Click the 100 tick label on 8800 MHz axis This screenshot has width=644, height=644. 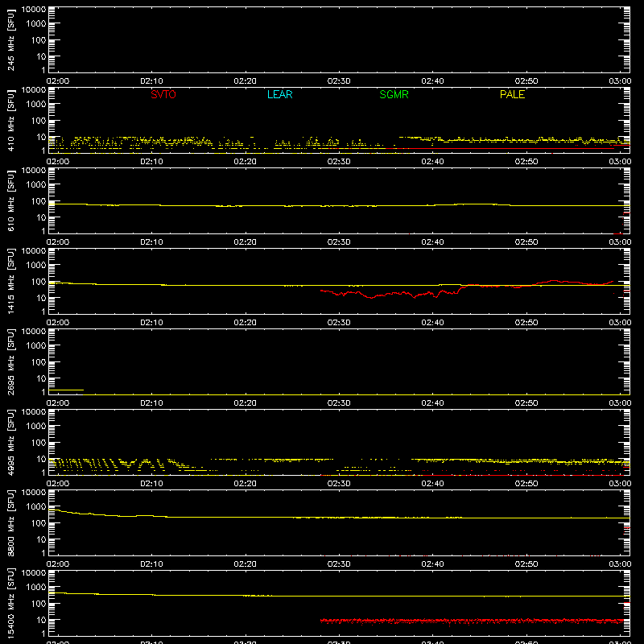point(39,523)
